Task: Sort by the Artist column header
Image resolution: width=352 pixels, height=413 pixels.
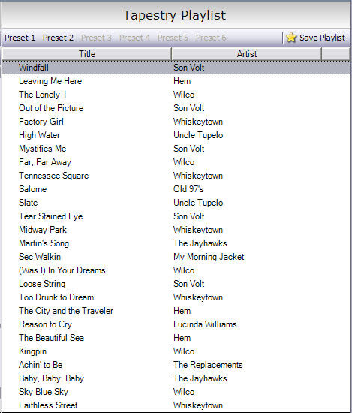Action: [x=247, y=54]
